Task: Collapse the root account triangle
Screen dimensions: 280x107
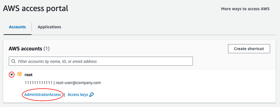Action: tap(12, 75)
